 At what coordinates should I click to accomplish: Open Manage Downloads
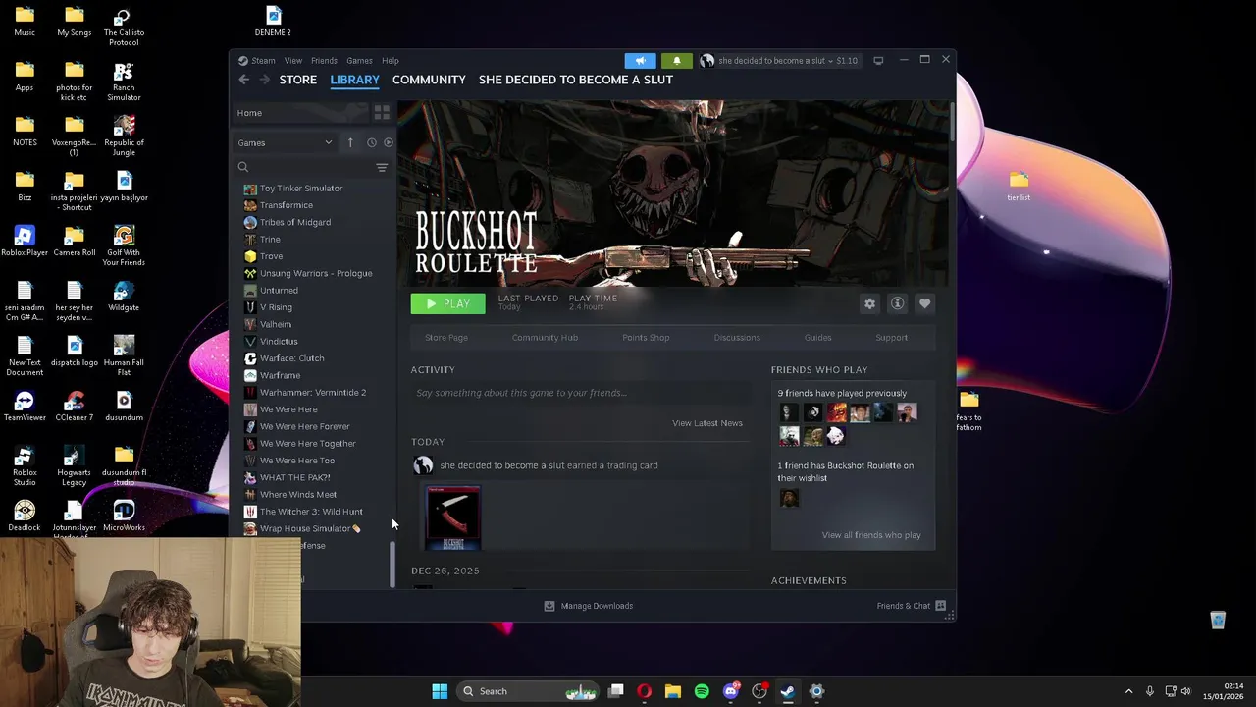(x=589, y=606)
